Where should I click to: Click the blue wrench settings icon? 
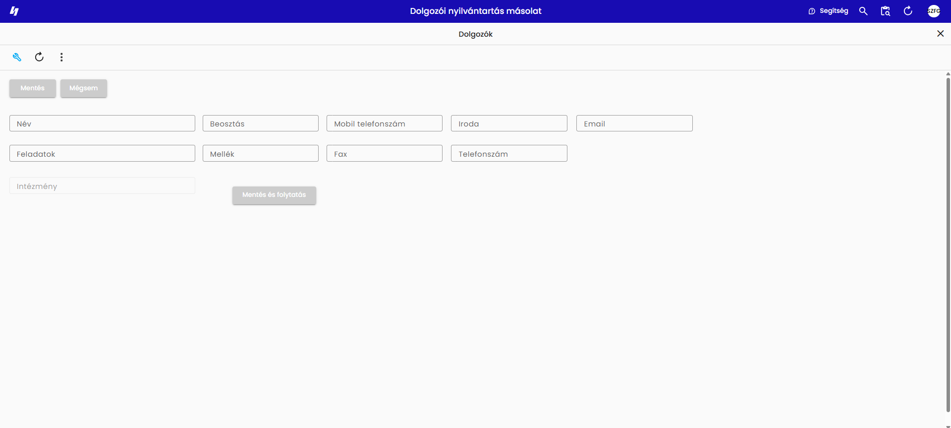click(17, 57)
